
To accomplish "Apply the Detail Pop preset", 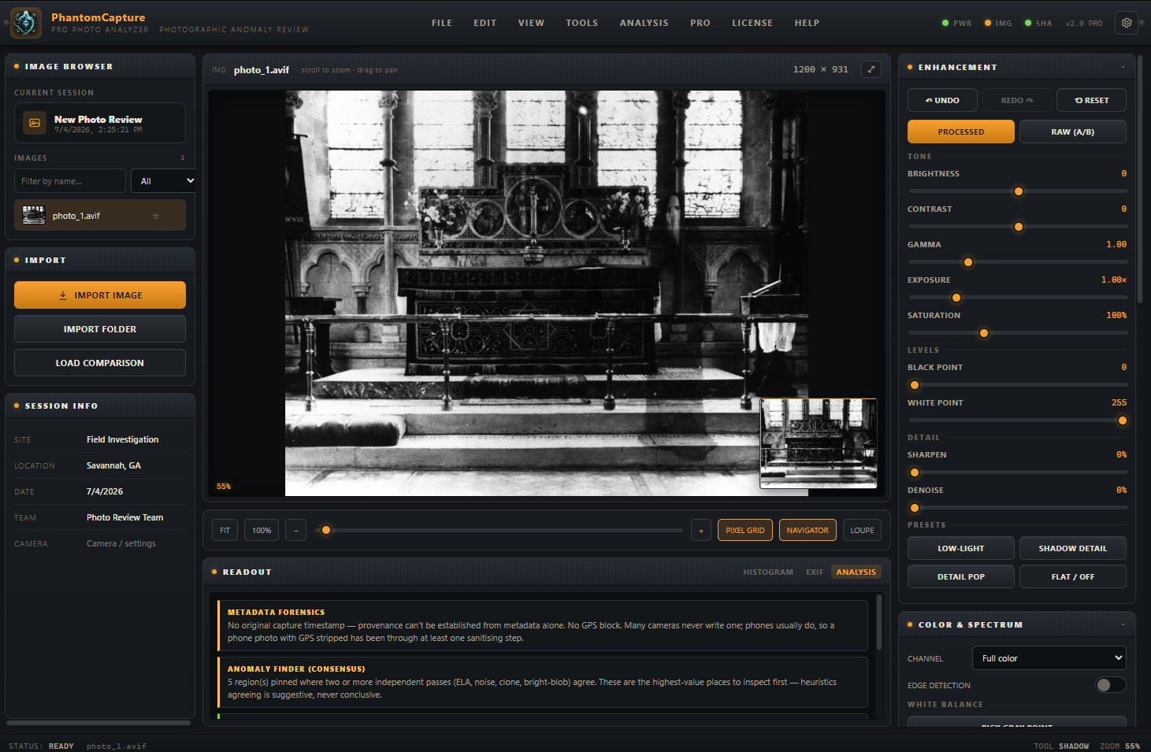I will pos(960,576).
